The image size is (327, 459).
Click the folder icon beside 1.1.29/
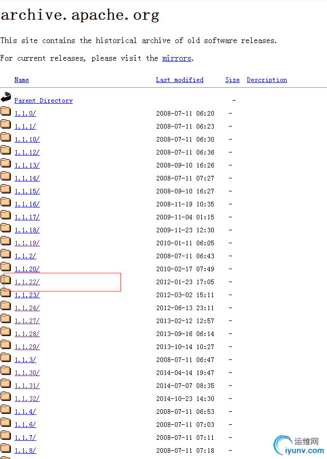6,345
